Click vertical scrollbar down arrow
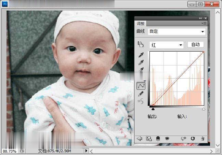222x155 pixels. coord(218,145)
